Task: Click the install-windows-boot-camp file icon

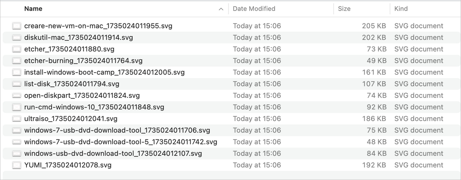Action: [x=17, y=72]
